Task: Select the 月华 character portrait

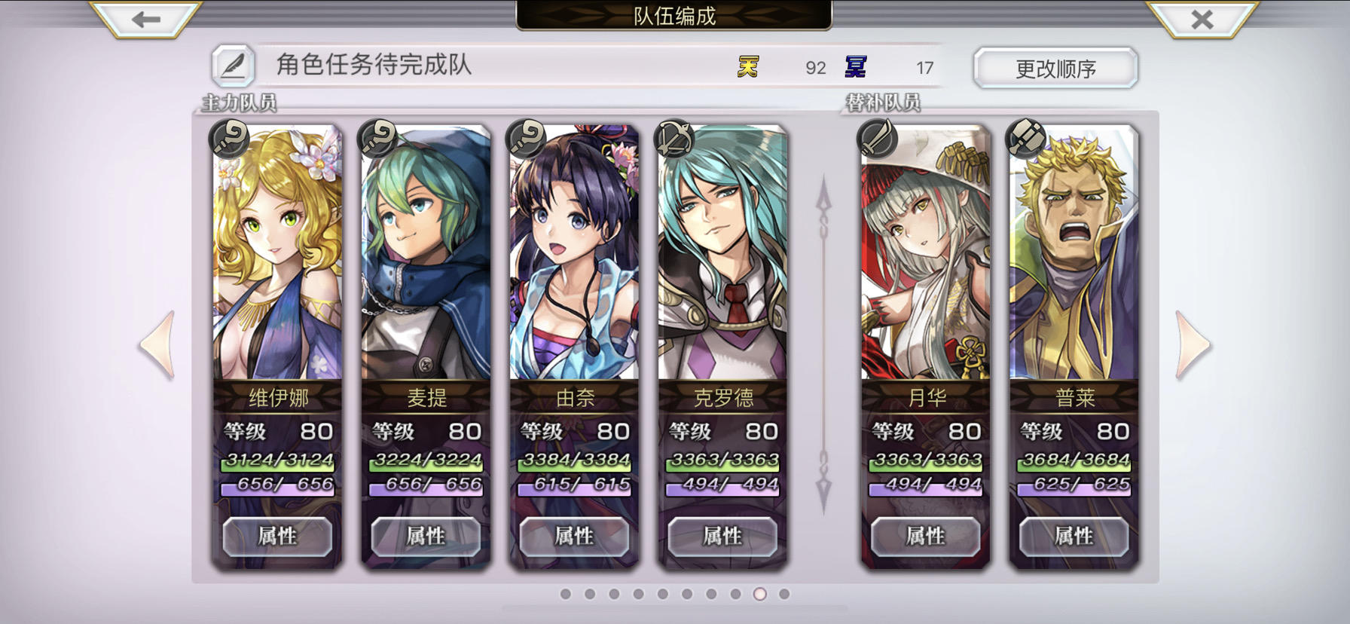Action: pos(925,252)
